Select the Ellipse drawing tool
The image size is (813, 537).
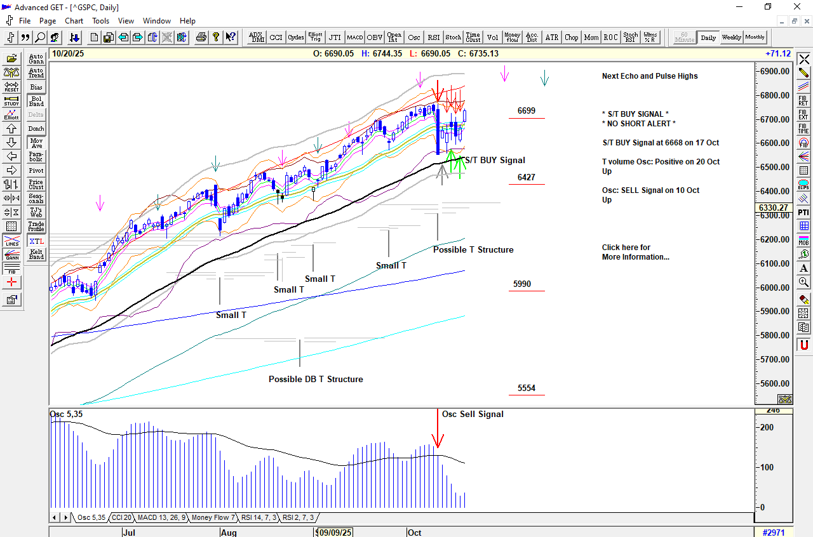(x=803, y=185)
